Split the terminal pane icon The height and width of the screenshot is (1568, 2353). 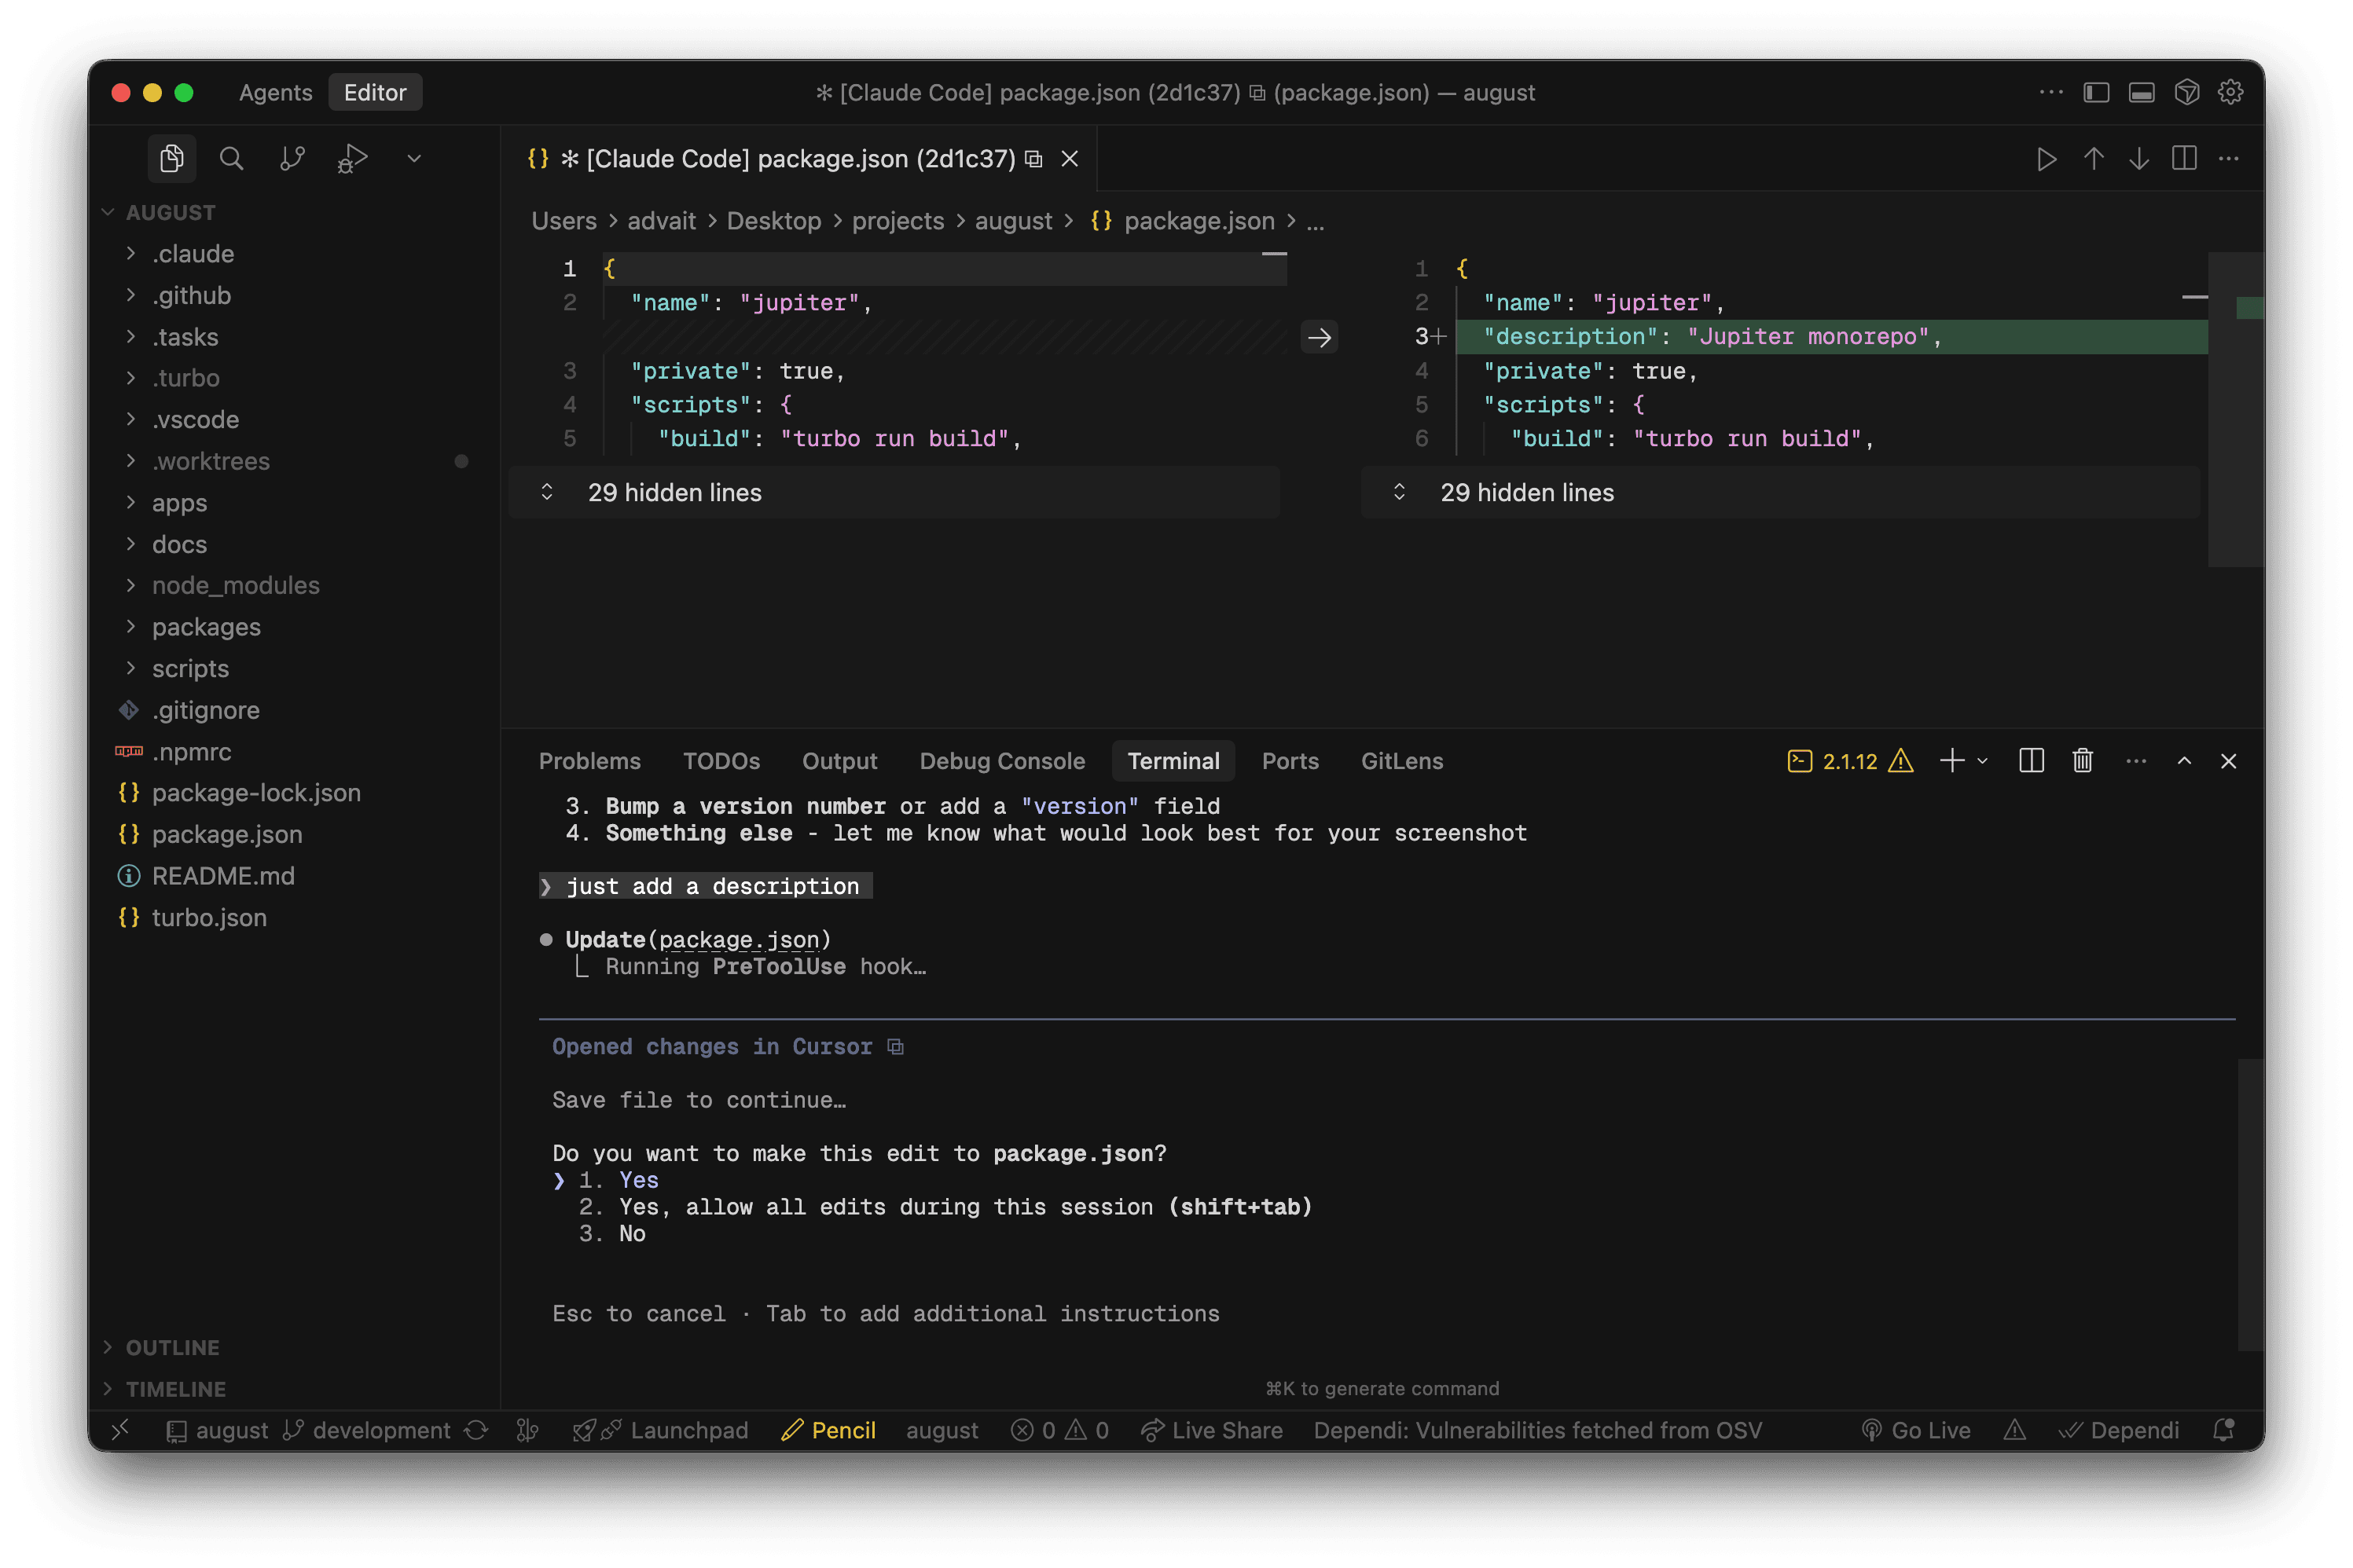tap(2031, 761)
